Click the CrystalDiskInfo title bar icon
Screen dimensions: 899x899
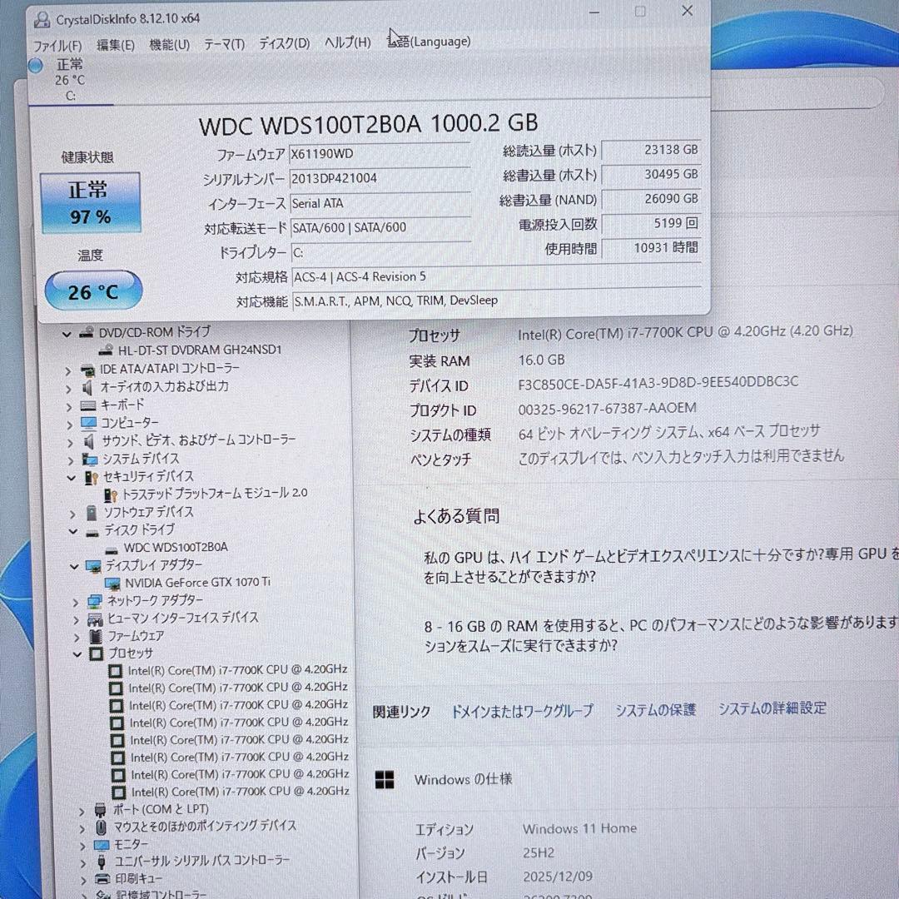42,18
